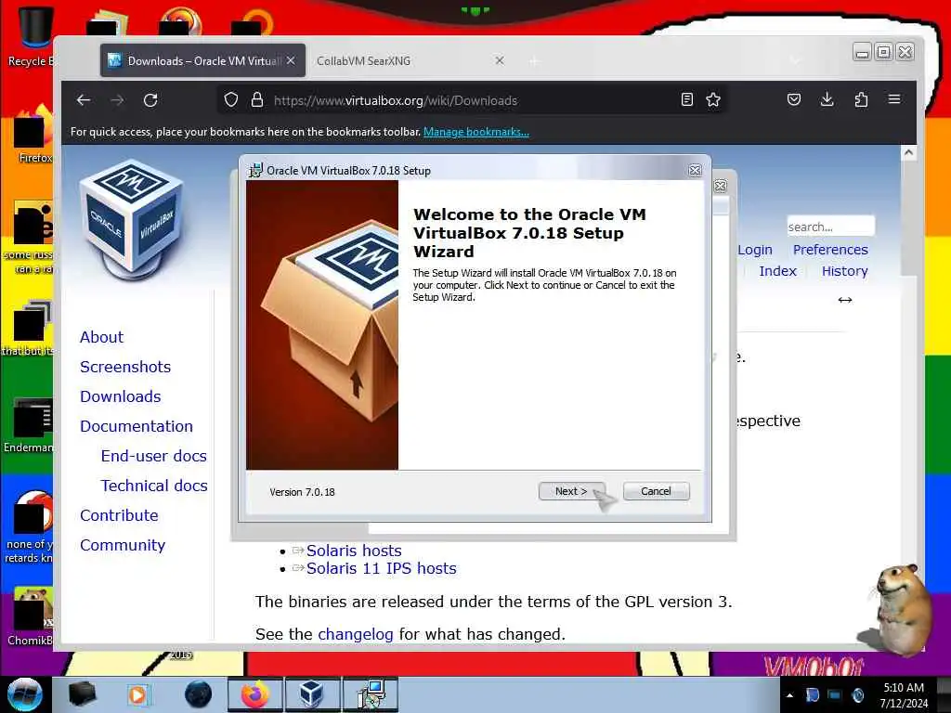This screenshot has height=713, width=951.
Task: Close the VirtualBox 7.0.18 Setup dialog
Action: click(x=695, y=171)
